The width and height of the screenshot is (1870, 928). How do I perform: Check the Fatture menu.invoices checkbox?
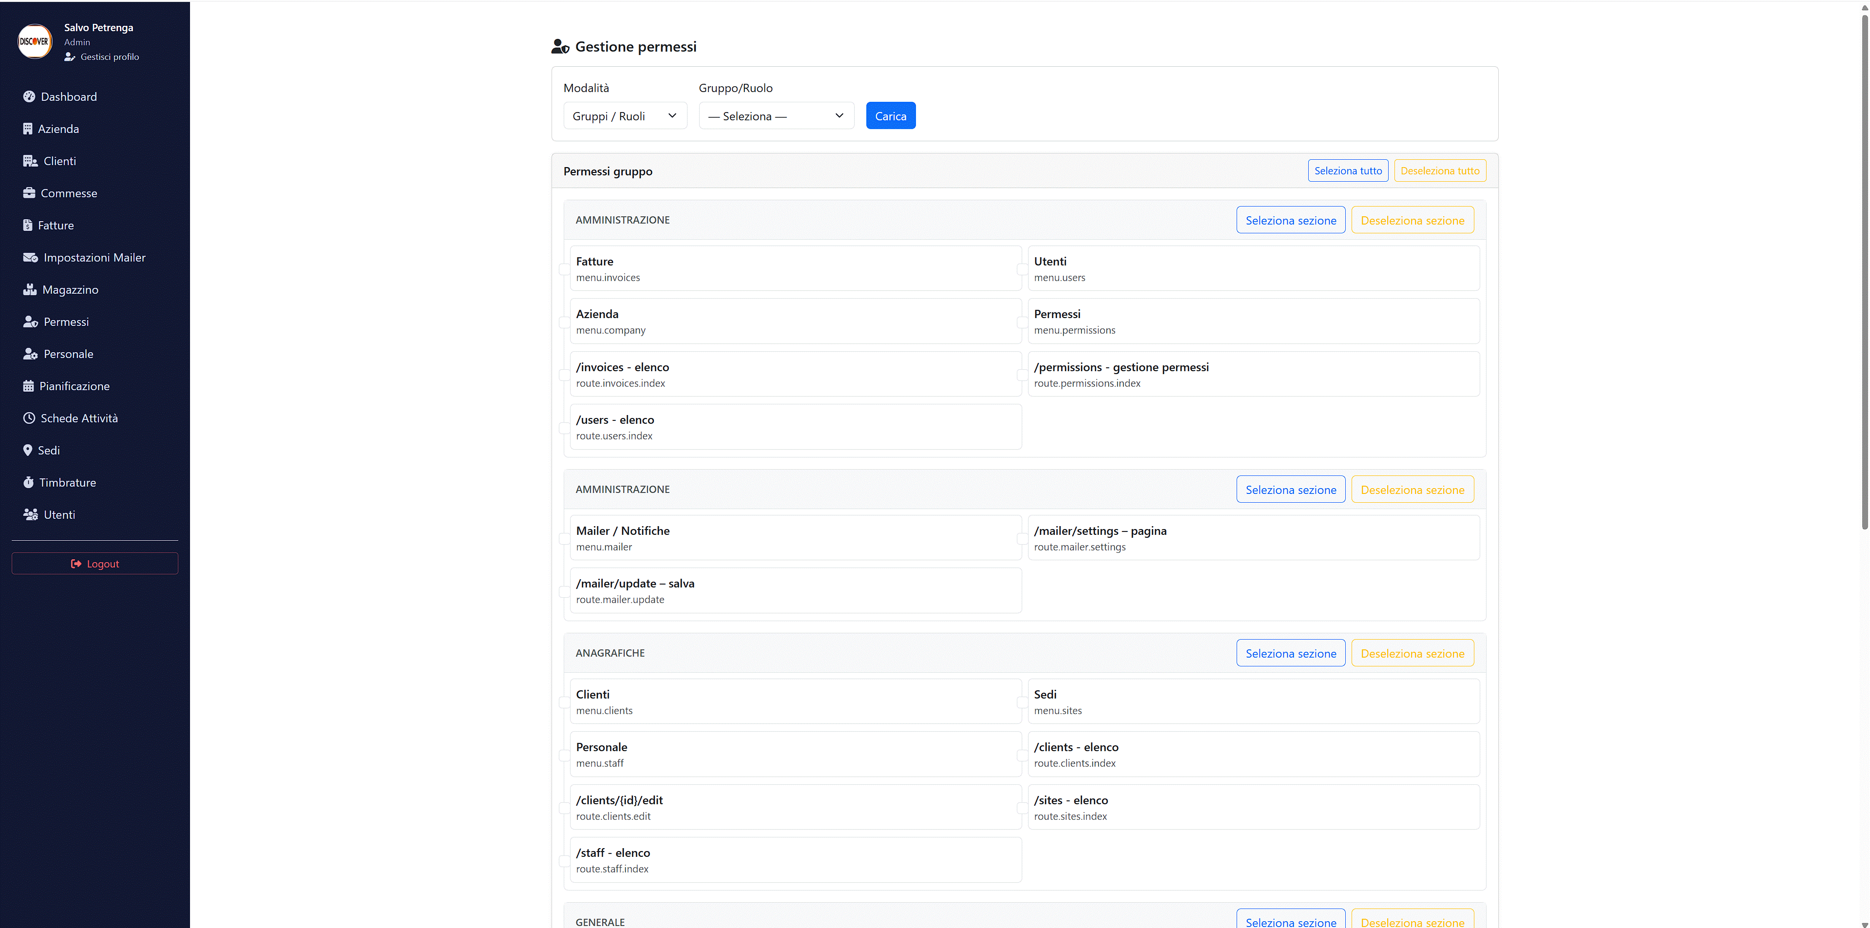565,269
